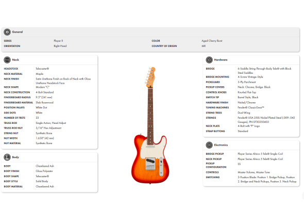This screenshot has height=224, width=304.
Task: Click the SIDE DOTS value 'White'
Action: (39, 113)
